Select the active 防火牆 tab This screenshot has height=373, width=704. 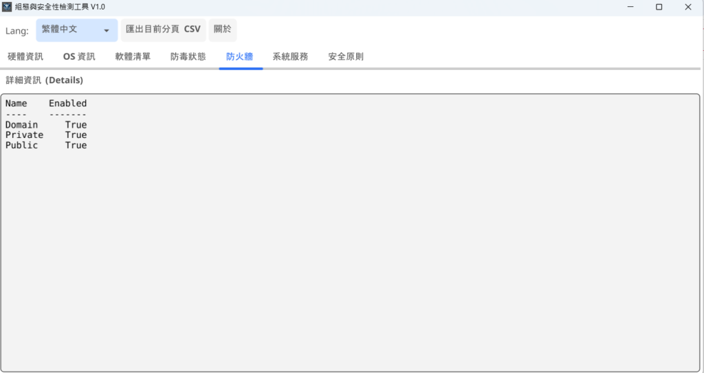(240, 56)
